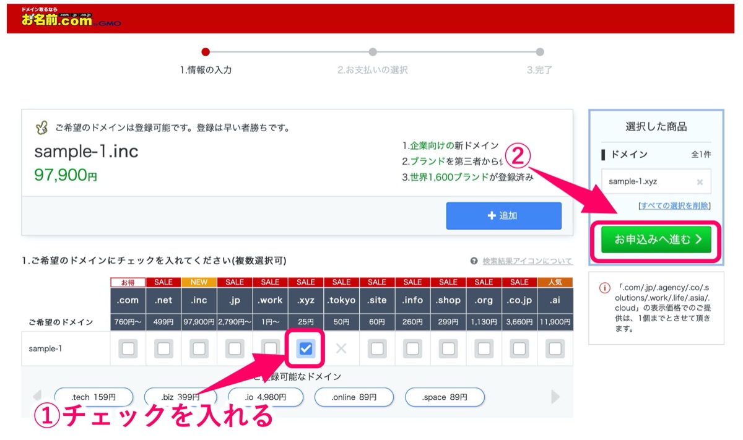Screen dimensions: 743x440
Task: Click the sample-1.inc domain name heading
Action: click(x=86, y=151)
